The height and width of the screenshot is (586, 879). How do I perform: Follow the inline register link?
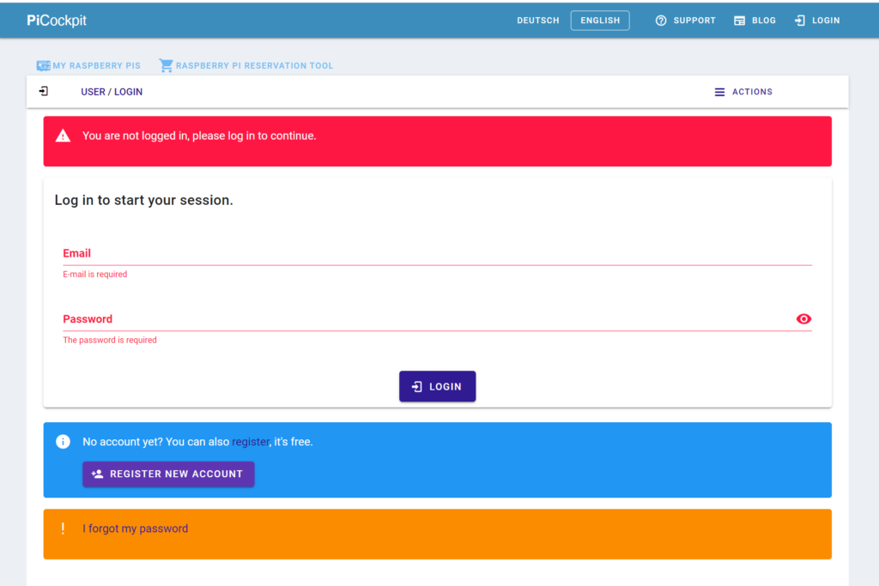pos(250,442)
